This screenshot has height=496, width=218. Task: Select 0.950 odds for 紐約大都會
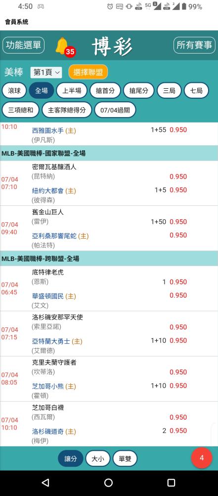click(x=178, y=190)
